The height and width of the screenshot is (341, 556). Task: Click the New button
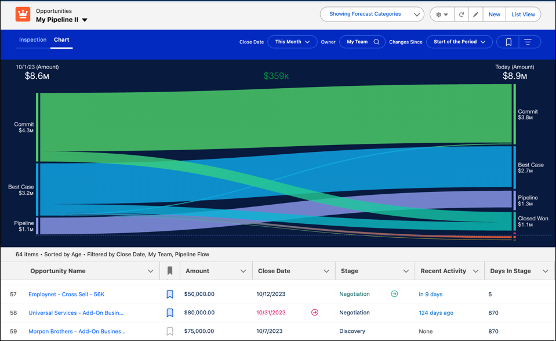494,14
